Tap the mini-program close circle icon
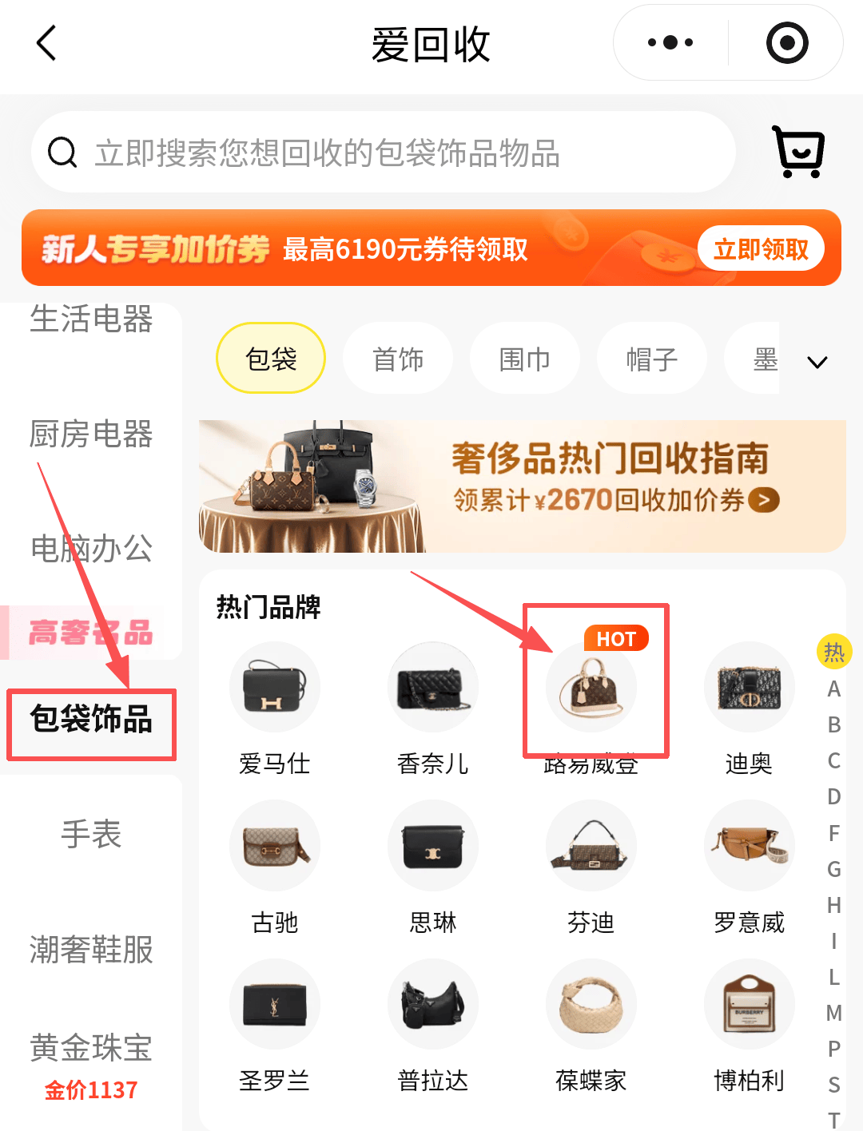Viewport: 863px width, 1131px height. point(787,42)
